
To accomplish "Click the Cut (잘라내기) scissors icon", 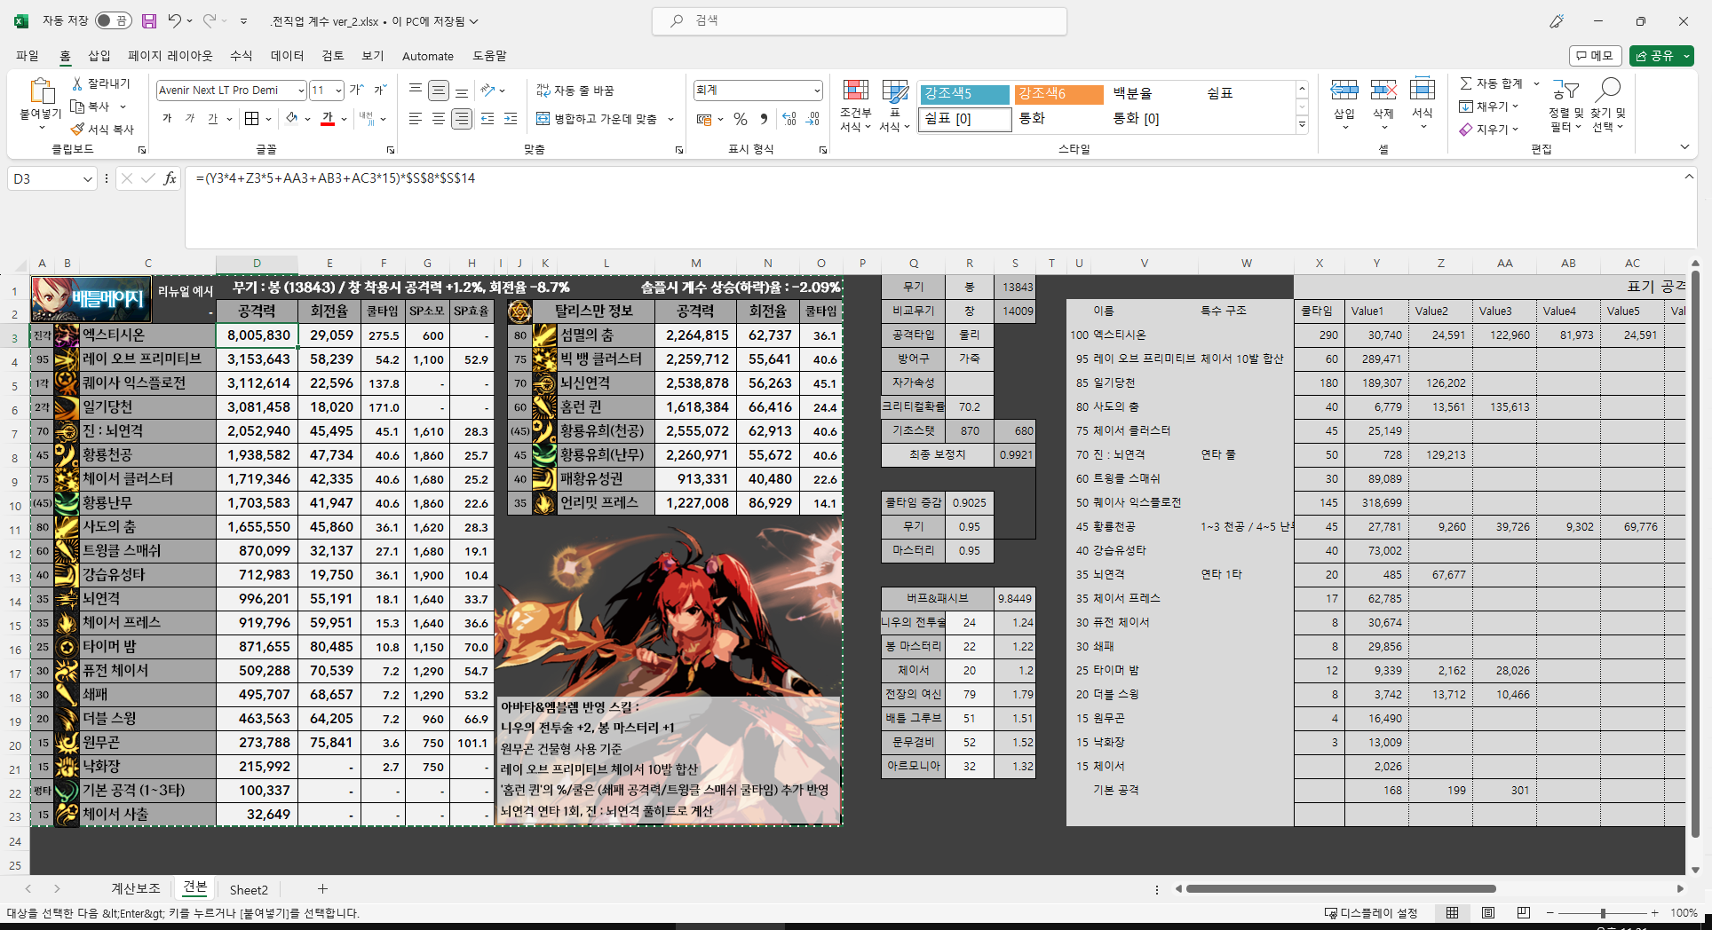I will (x=78, y=83).
